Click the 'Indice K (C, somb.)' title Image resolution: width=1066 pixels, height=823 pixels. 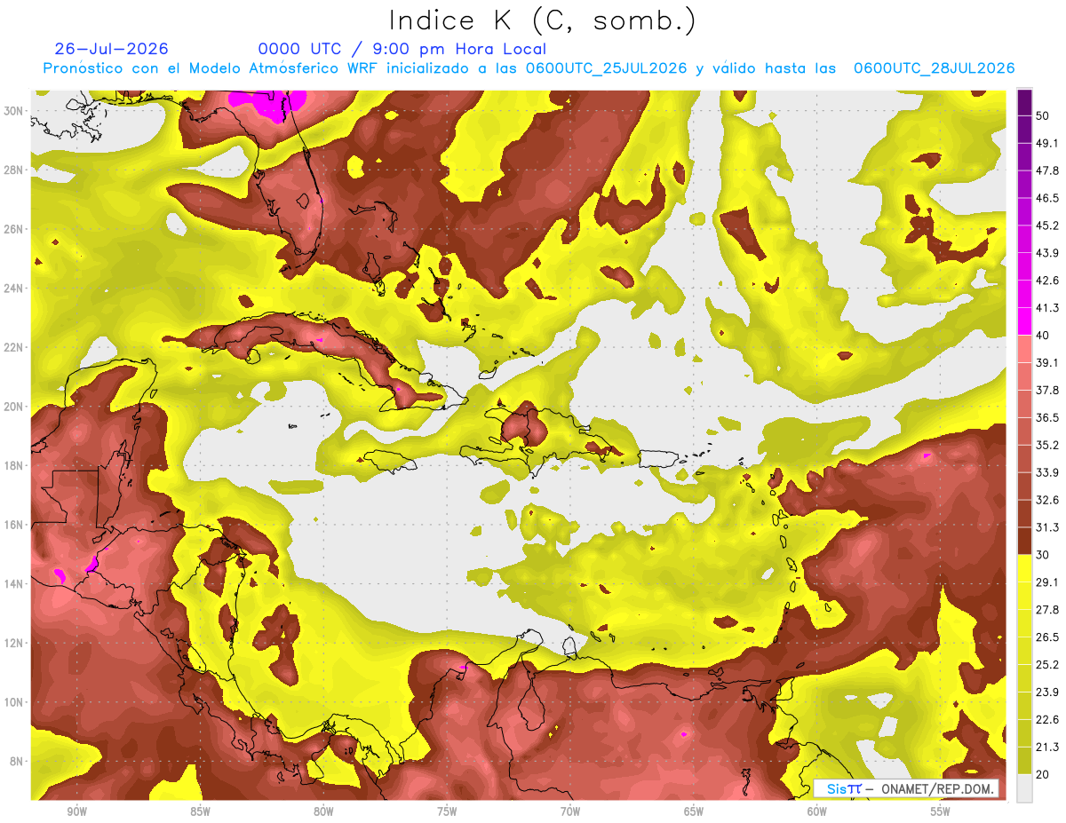542,20
